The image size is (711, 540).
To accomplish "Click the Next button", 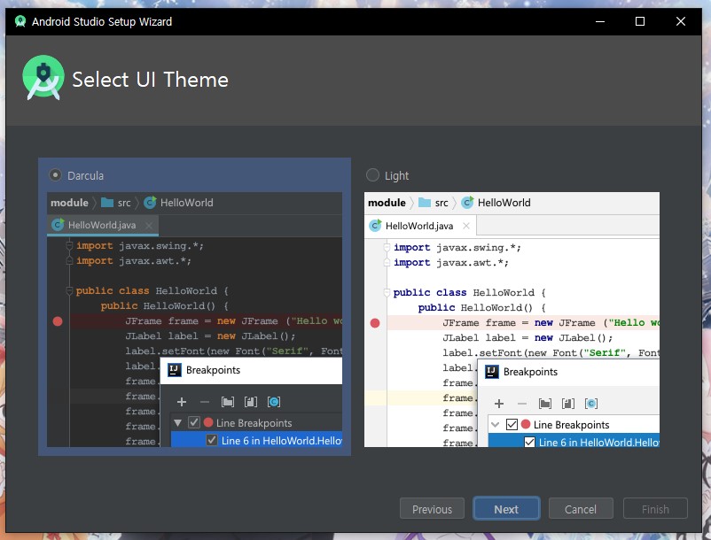I will point(506,509).
